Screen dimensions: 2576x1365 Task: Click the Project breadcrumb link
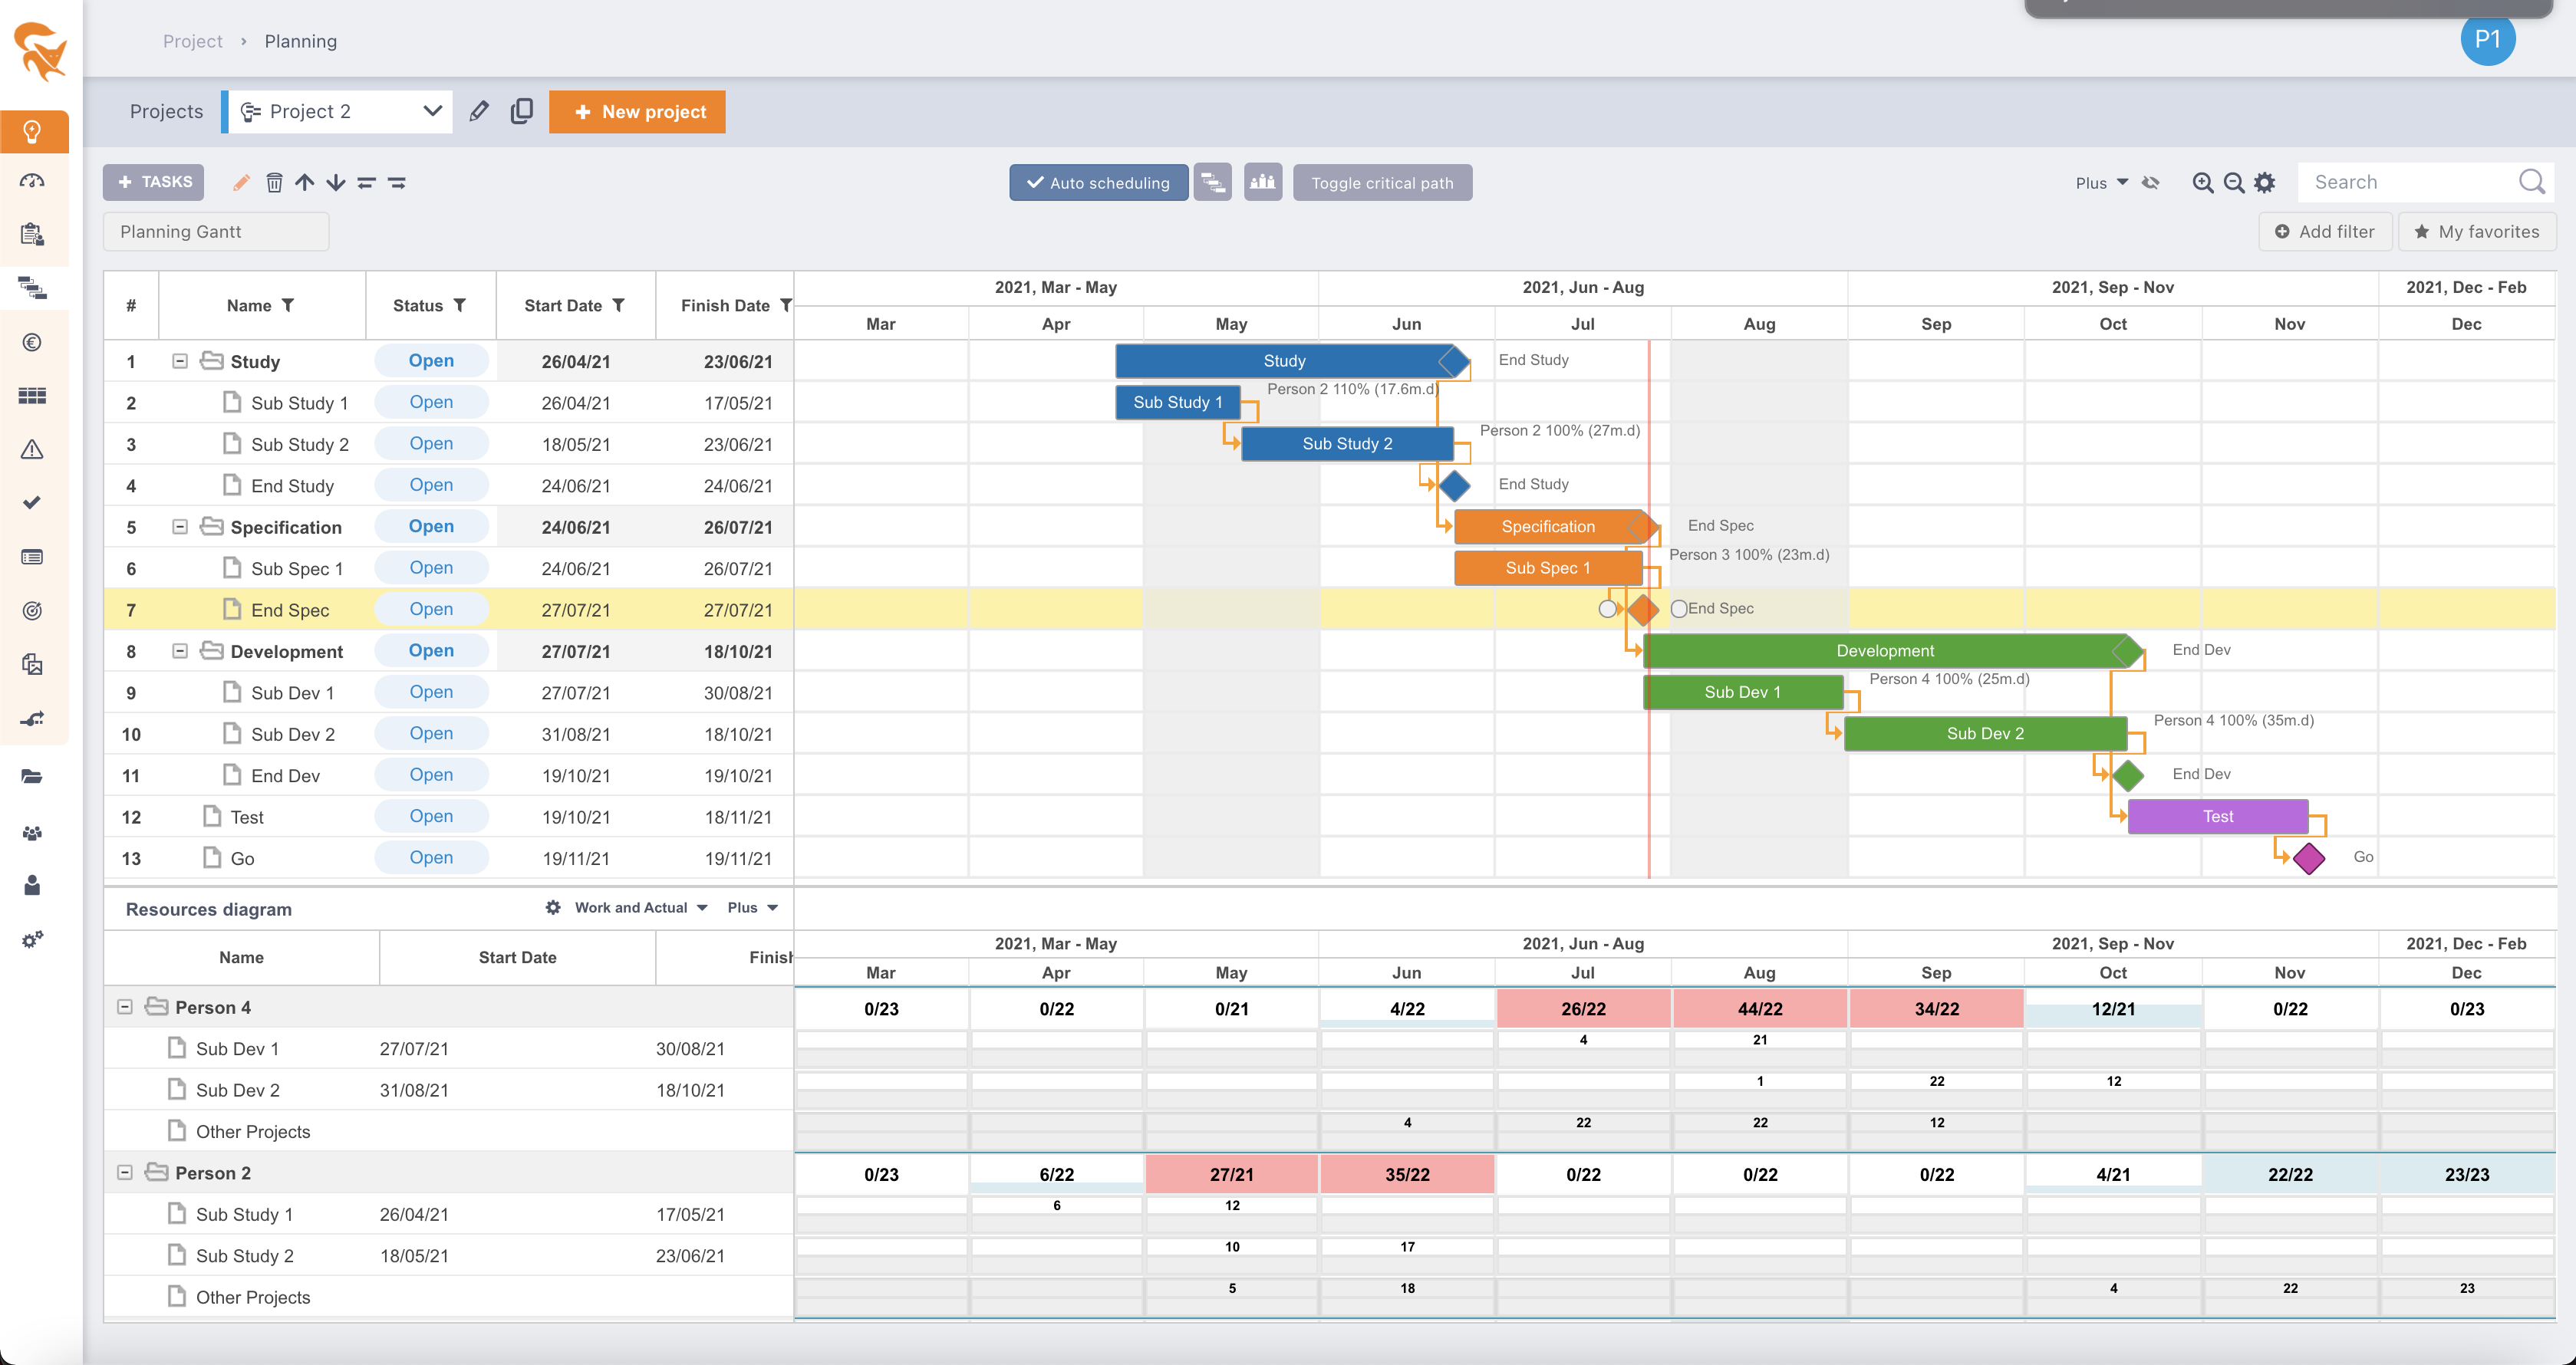[x=192, y=41]
